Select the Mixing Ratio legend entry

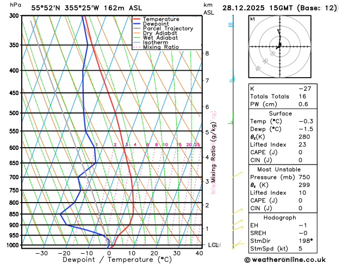pos(156,47)
